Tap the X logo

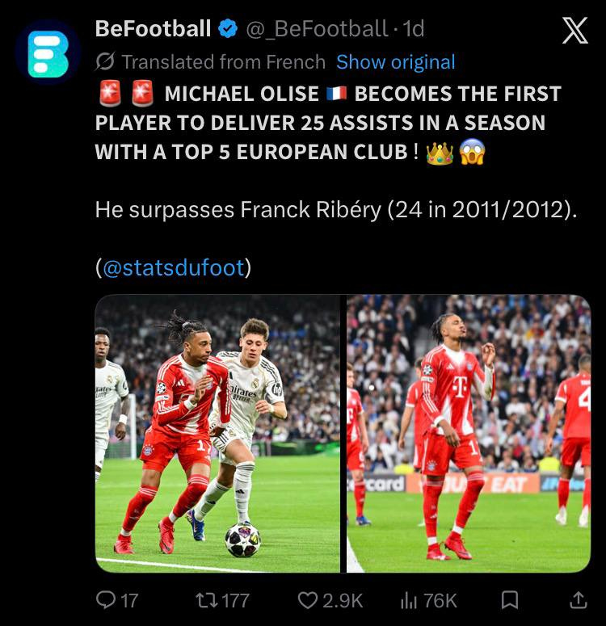click(x=574, y=30)
